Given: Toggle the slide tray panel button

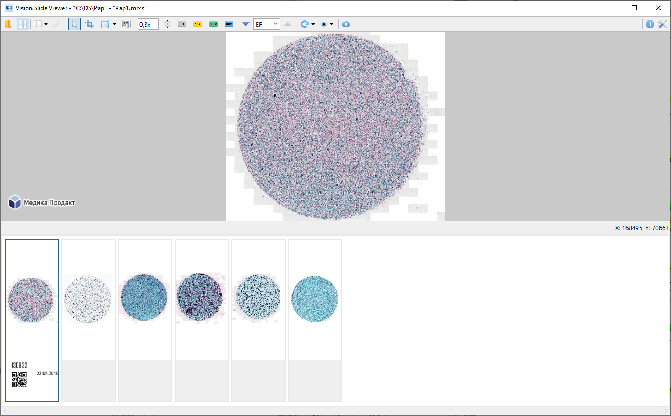Looking at the screenshot, I should [x=23, y=24].
